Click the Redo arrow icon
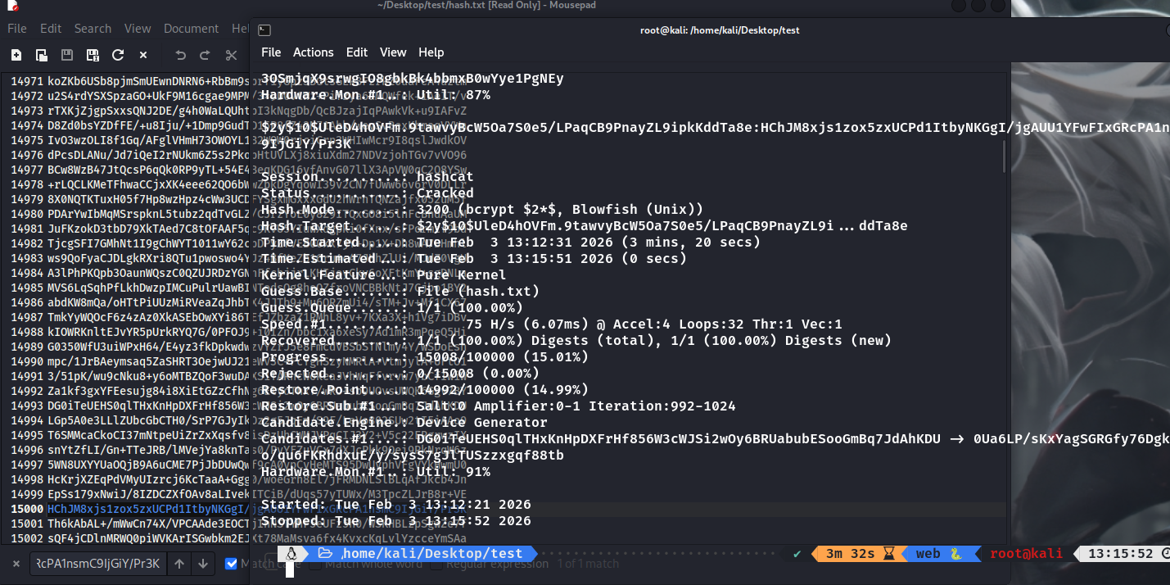The image size is (1170, 585). (206, 55)
